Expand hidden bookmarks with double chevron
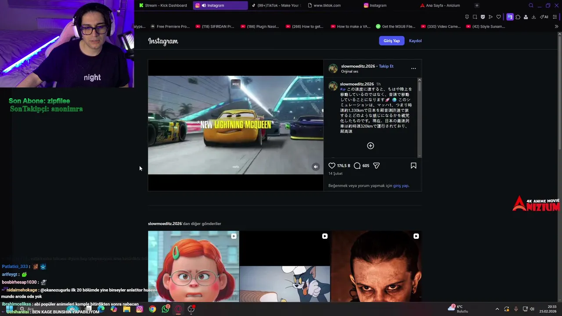 point(556,26)
